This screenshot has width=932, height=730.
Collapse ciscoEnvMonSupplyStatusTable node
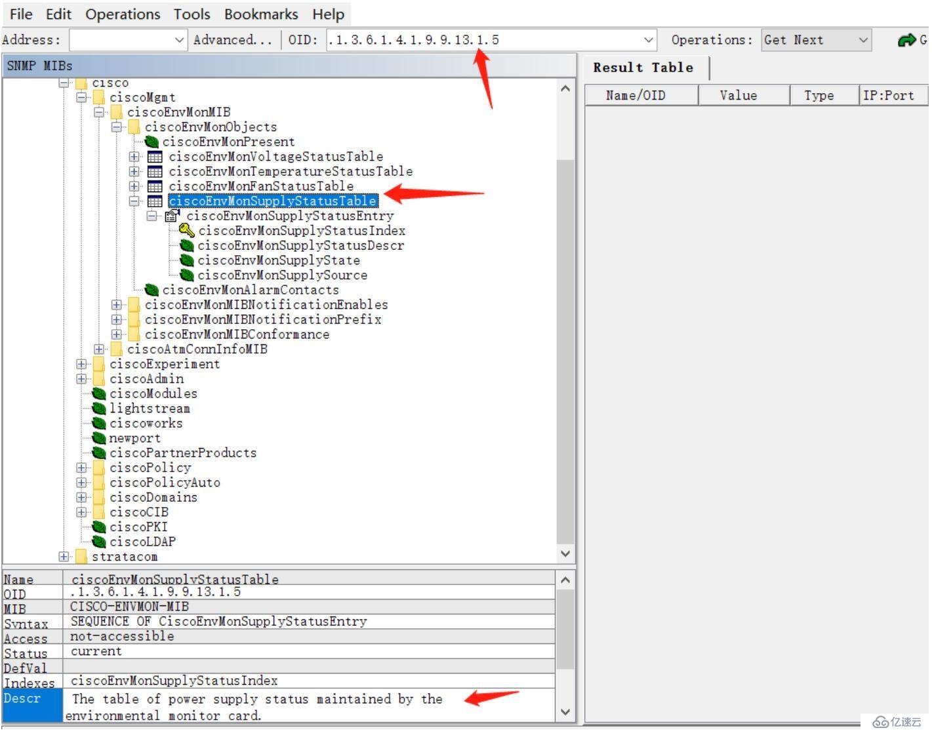134,201
